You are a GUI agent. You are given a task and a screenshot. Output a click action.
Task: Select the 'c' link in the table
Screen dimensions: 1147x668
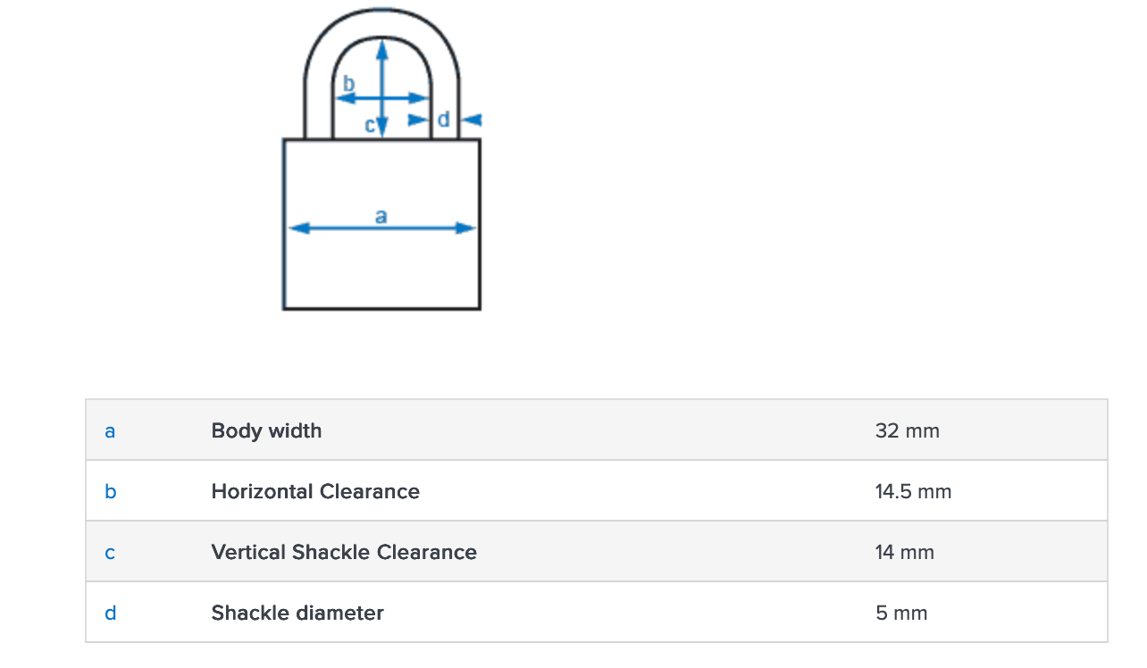click(110, 553)
